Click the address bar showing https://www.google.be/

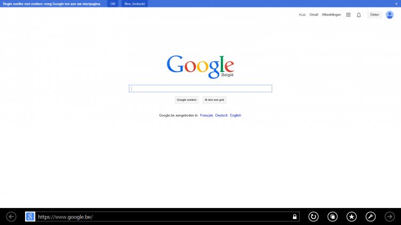click(164, 217)
